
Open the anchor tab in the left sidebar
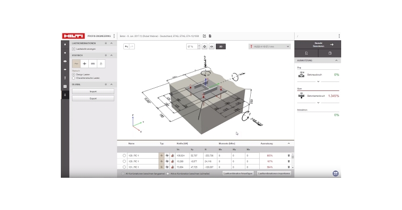click(x=65, y=78)
